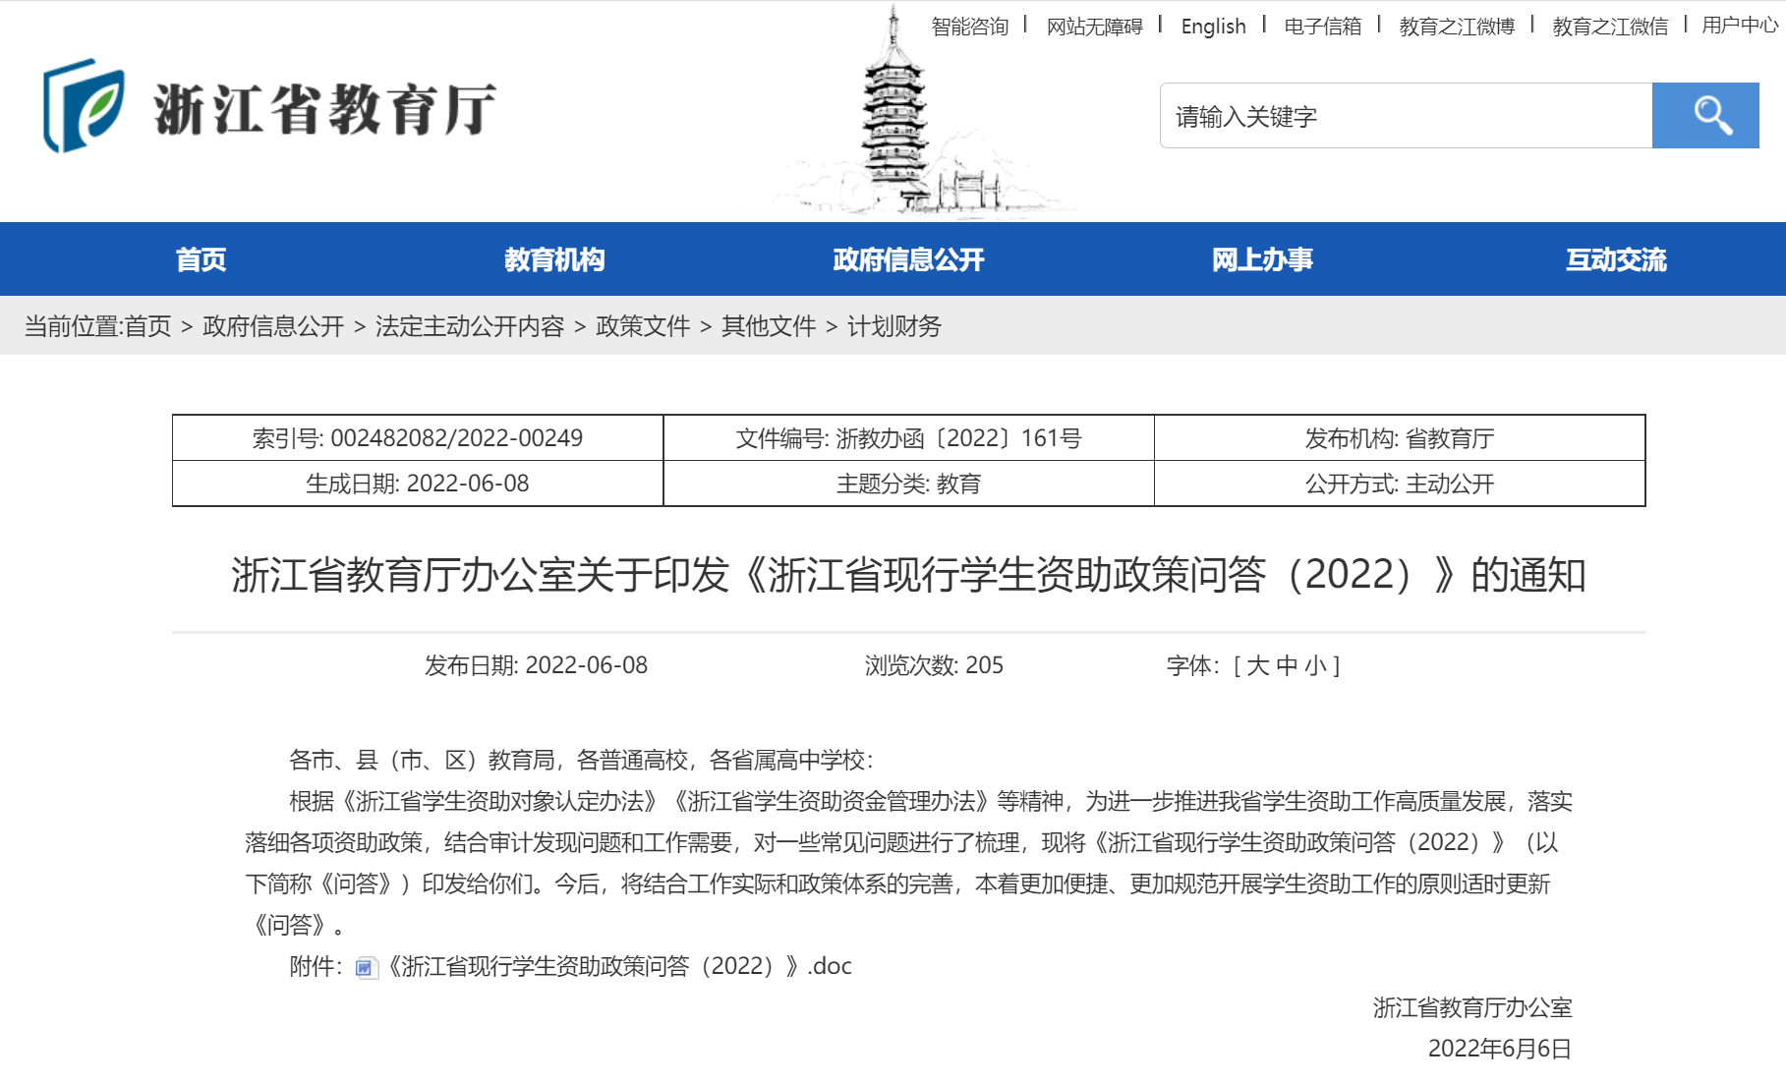Screen dimensions: 1786x1083
Task: Open the 首页 navigation tab
Action: 201,259
